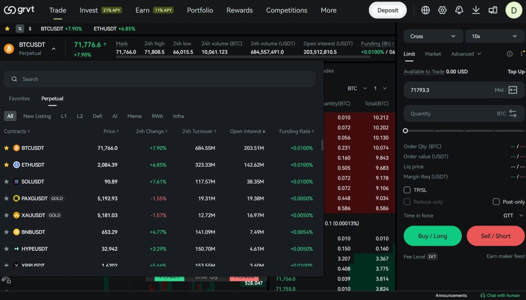Viewport: 526px width, 300px height.
Task: Open the profile avatar marked D
Action: [514, 10]
